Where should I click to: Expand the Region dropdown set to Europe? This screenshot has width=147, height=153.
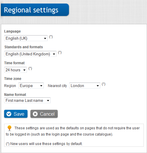31,86
